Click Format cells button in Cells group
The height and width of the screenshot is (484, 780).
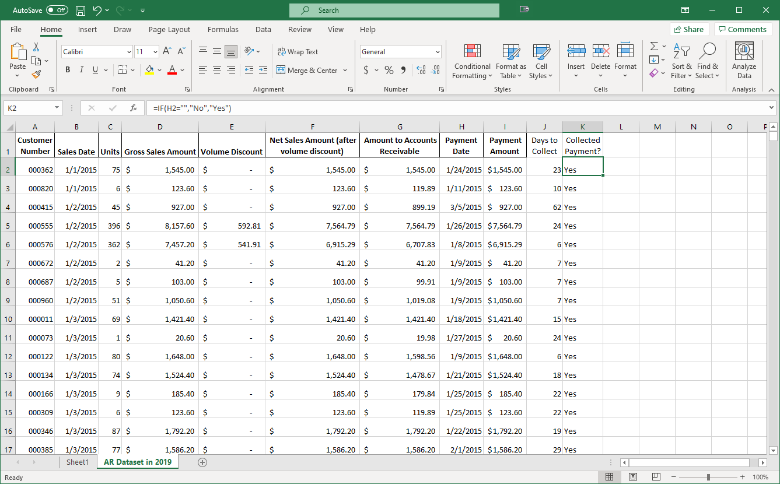625,61
